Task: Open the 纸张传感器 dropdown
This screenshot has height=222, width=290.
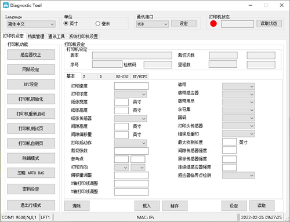Action: [130, 118]
